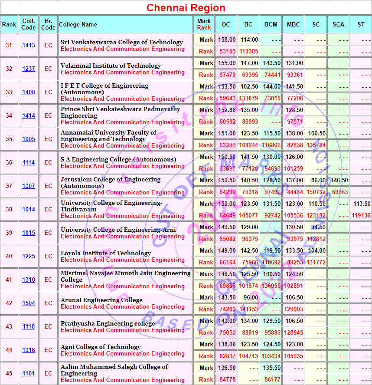Viewport: 372px width, 385px height.
Task: Follow college code 1504 link
Action: pyautogui.click(x=29, y=303)
